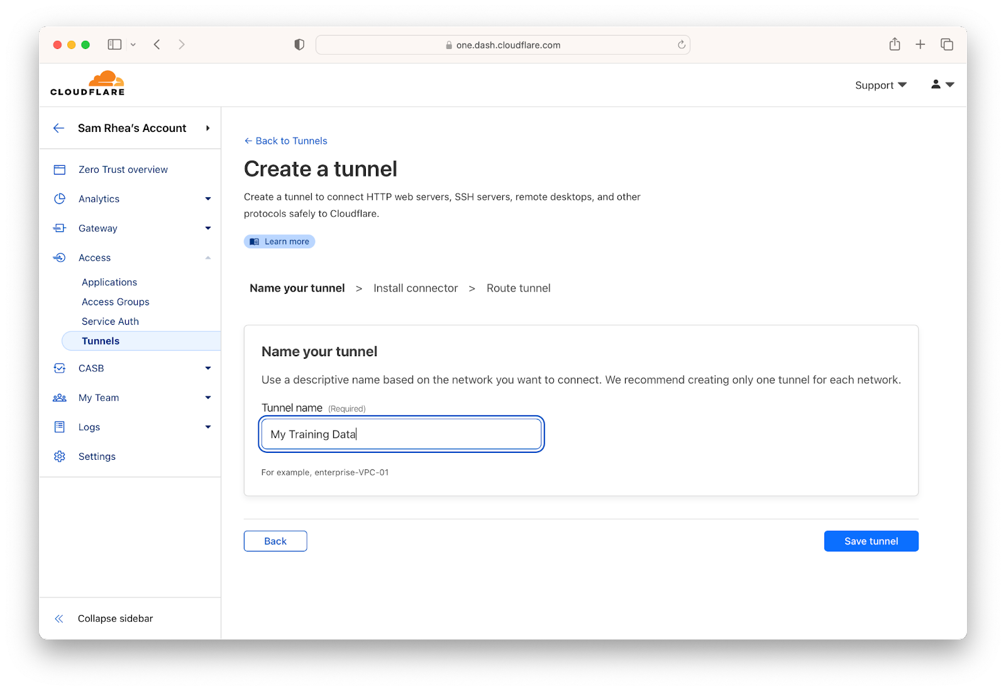
Task: Collapse the Access section arrow
Action: point(208,258)
